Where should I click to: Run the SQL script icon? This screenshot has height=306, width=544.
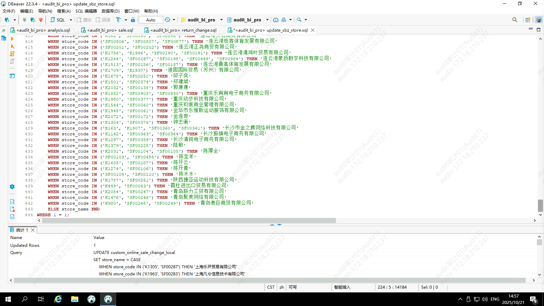[x=12, y=54]
